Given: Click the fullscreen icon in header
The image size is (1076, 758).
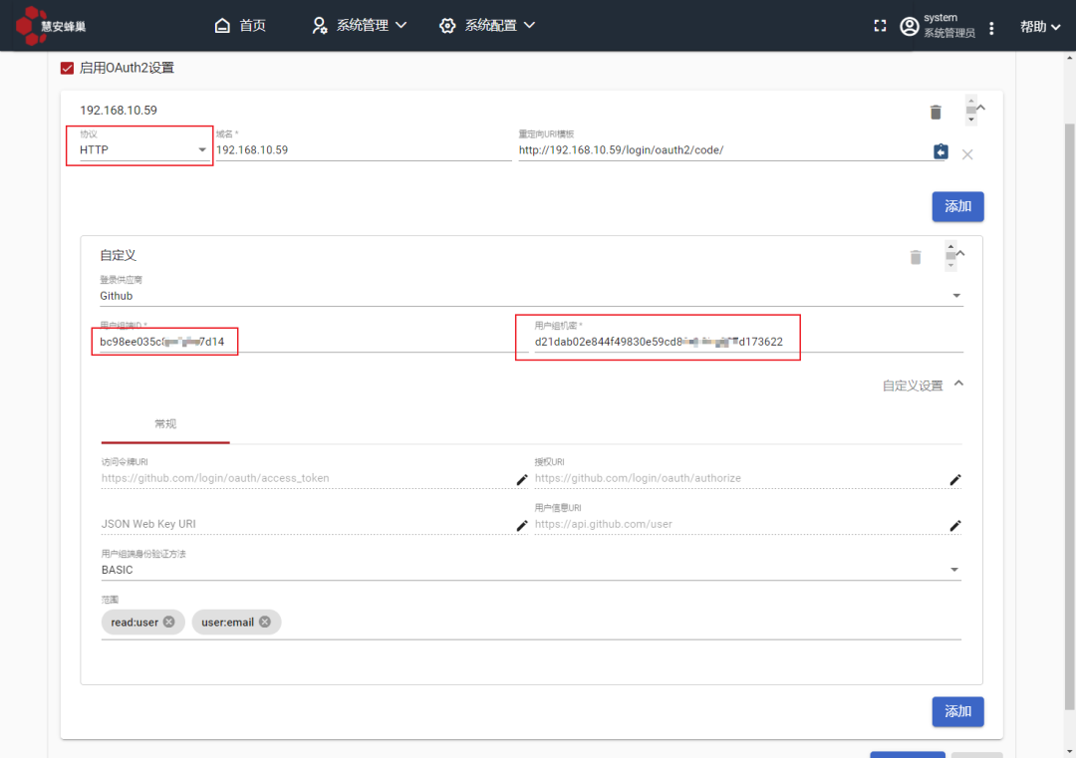Looking at the screenshot, I should click(880, 26).
